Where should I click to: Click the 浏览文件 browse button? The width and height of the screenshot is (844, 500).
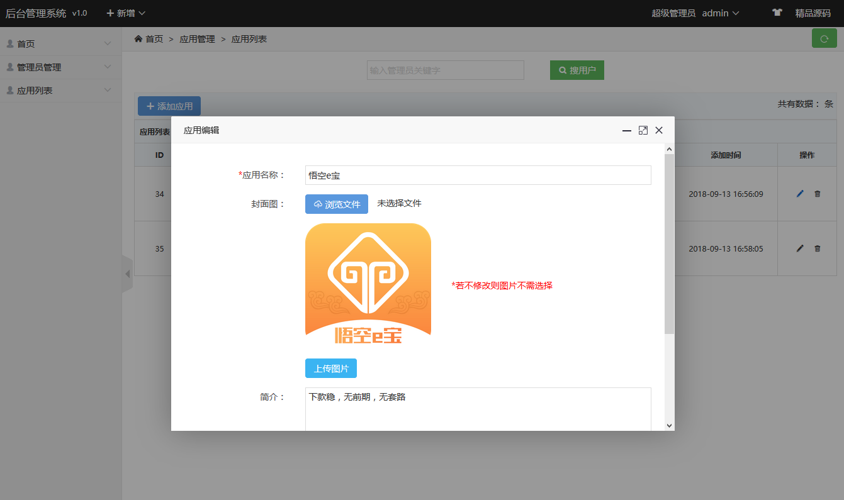click(x=337, y=204)
